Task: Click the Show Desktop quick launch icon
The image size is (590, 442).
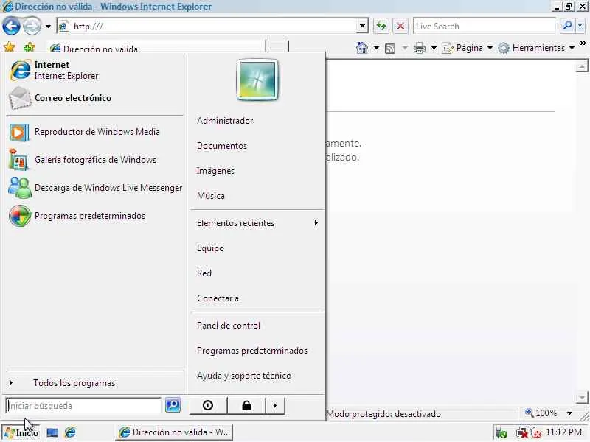Action: coord(52,432)
